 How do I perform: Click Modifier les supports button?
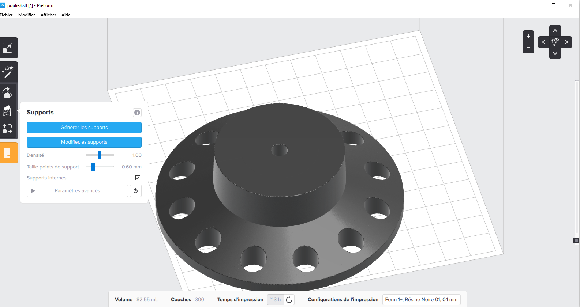pos(84,142)
